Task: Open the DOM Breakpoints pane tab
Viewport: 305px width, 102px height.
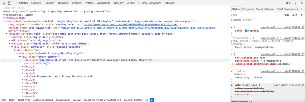Action: click(287, 9)
